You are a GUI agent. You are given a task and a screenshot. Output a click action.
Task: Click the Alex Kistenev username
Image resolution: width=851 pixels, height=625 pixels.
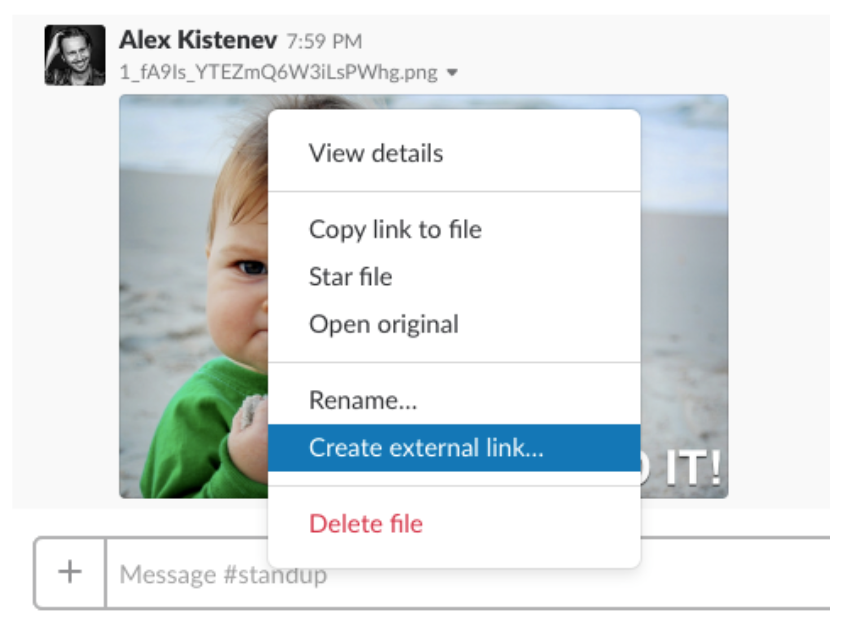[198, 40]
